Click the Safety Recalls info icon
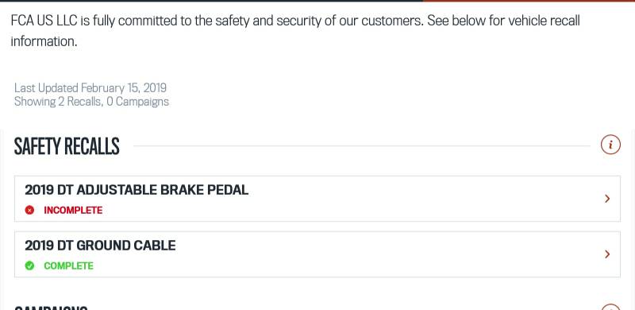The width and height of the screenshot is (635, 310). (x=610, y=145)
